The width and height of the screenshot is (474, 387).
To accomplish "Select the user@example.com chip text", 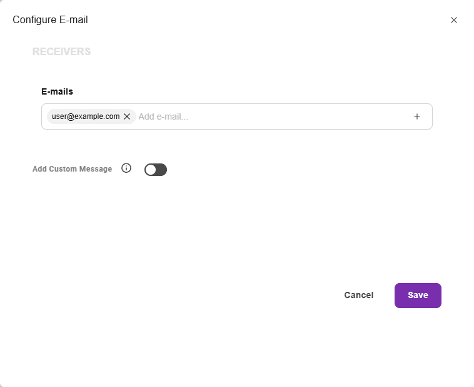I will (86, 116).
